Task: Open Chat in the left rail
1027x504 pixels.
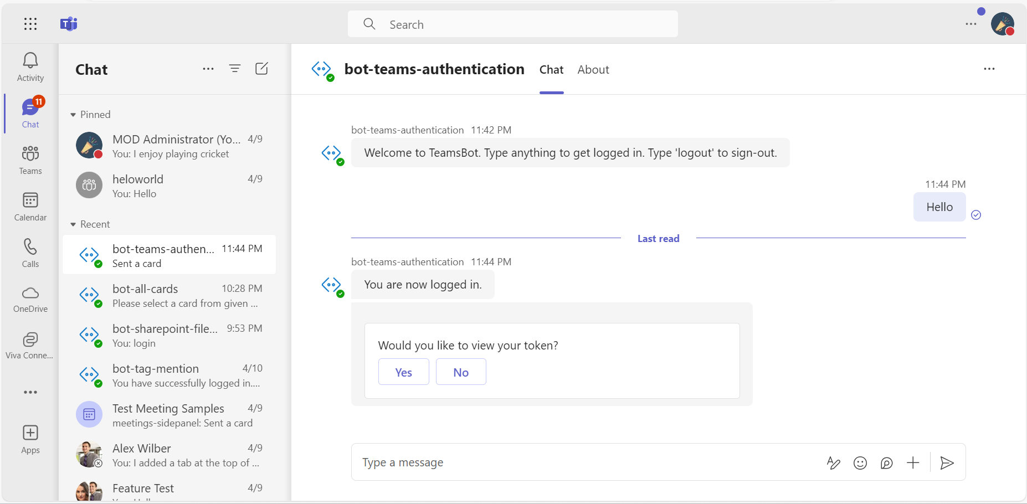Action: click(x=30, y=114)
